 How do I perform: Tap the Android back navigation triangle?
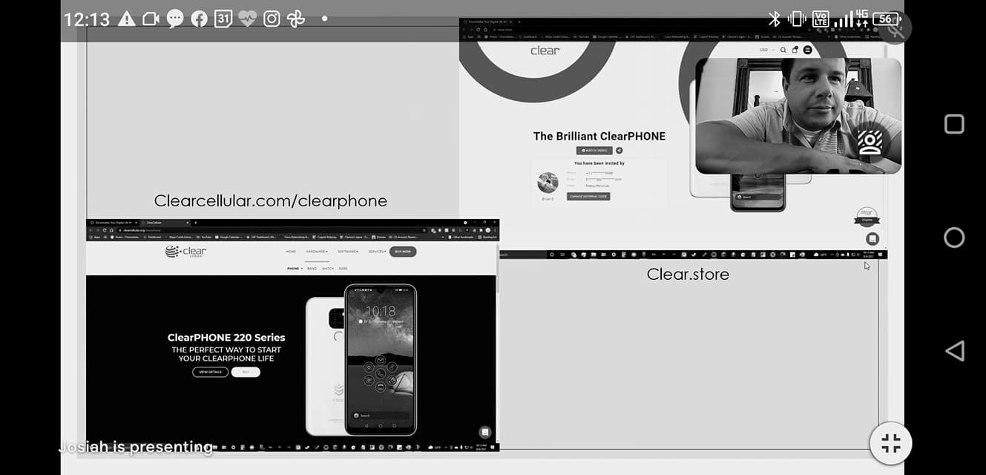954,351
